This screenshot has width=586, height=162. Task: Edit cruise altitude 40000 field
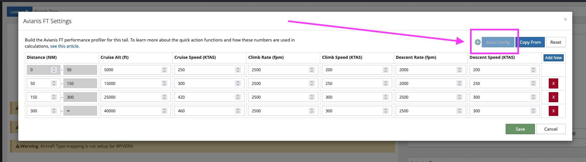[x=135, y=111]
